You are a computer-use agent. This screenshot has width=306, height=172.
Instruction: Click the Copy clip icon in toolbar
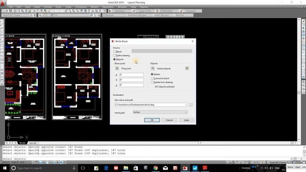(x=38, y=11)
